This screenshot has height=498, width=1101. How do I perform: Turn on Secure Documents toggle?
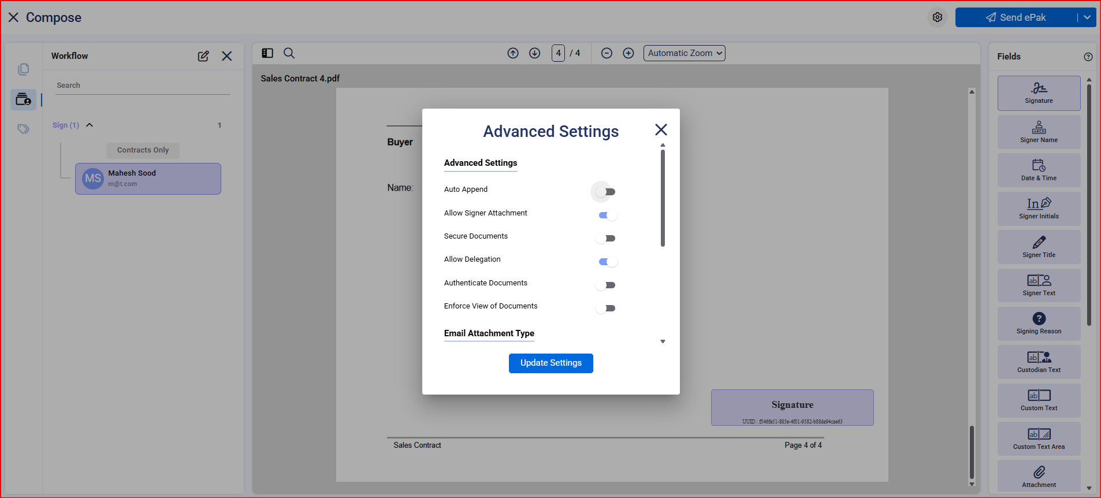coord(605,239)
